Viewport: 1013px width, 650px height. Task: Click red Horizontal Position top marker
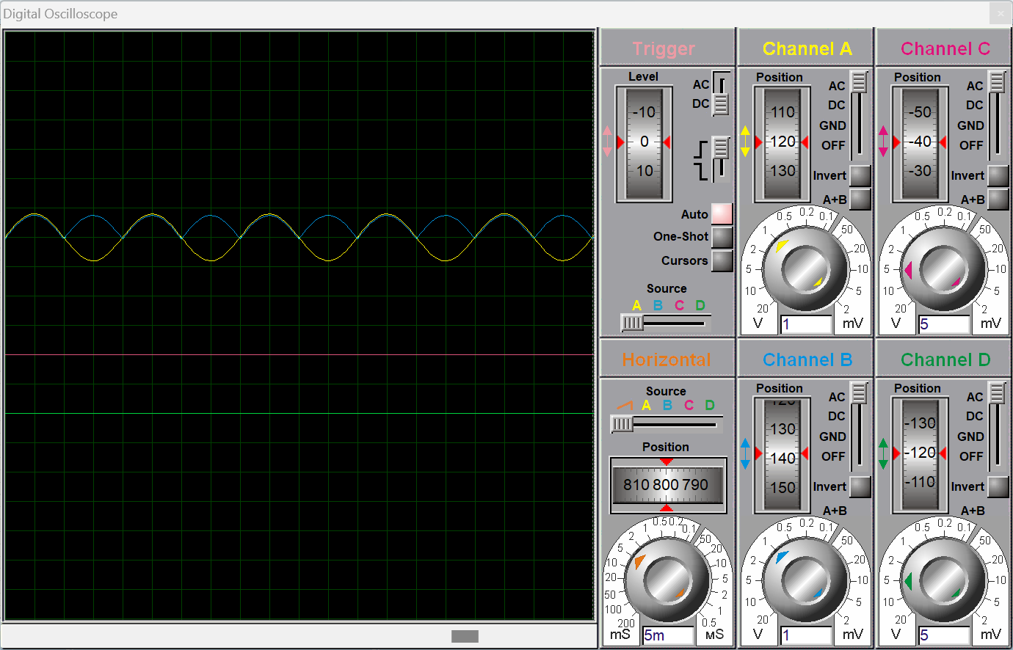(x=667, y=461)
